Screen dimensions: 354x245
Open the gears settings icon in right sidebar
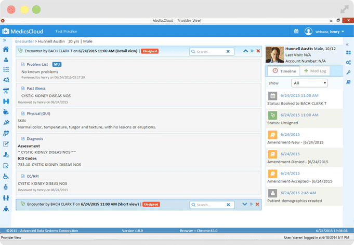349,62
